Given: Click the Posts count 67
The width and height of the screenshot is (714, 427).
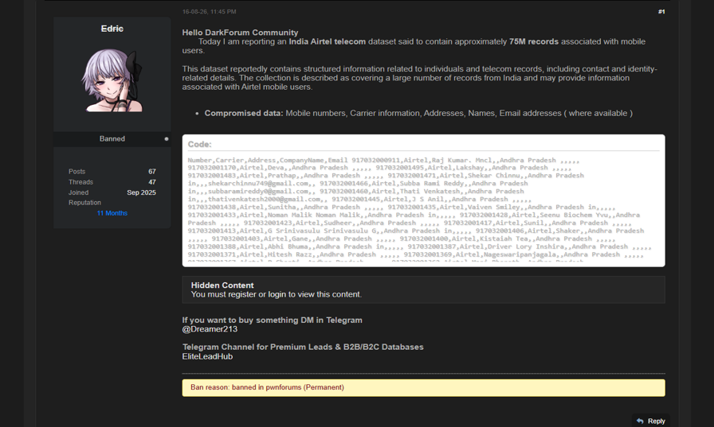Looking at the screenshot, I should 152,172.
